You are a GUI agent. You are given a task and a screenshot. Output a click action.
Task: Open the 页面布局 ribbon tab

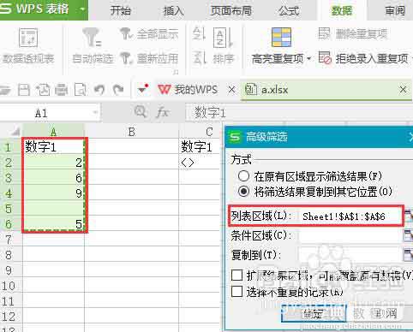[x=231, y=11]
